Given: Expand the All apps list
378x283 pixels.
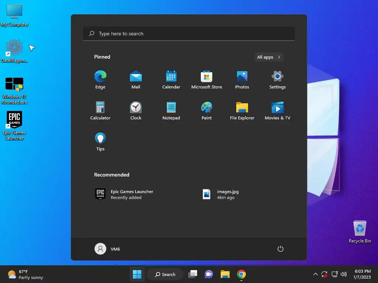Looking at the screenshot, I should tap(269, 57).
